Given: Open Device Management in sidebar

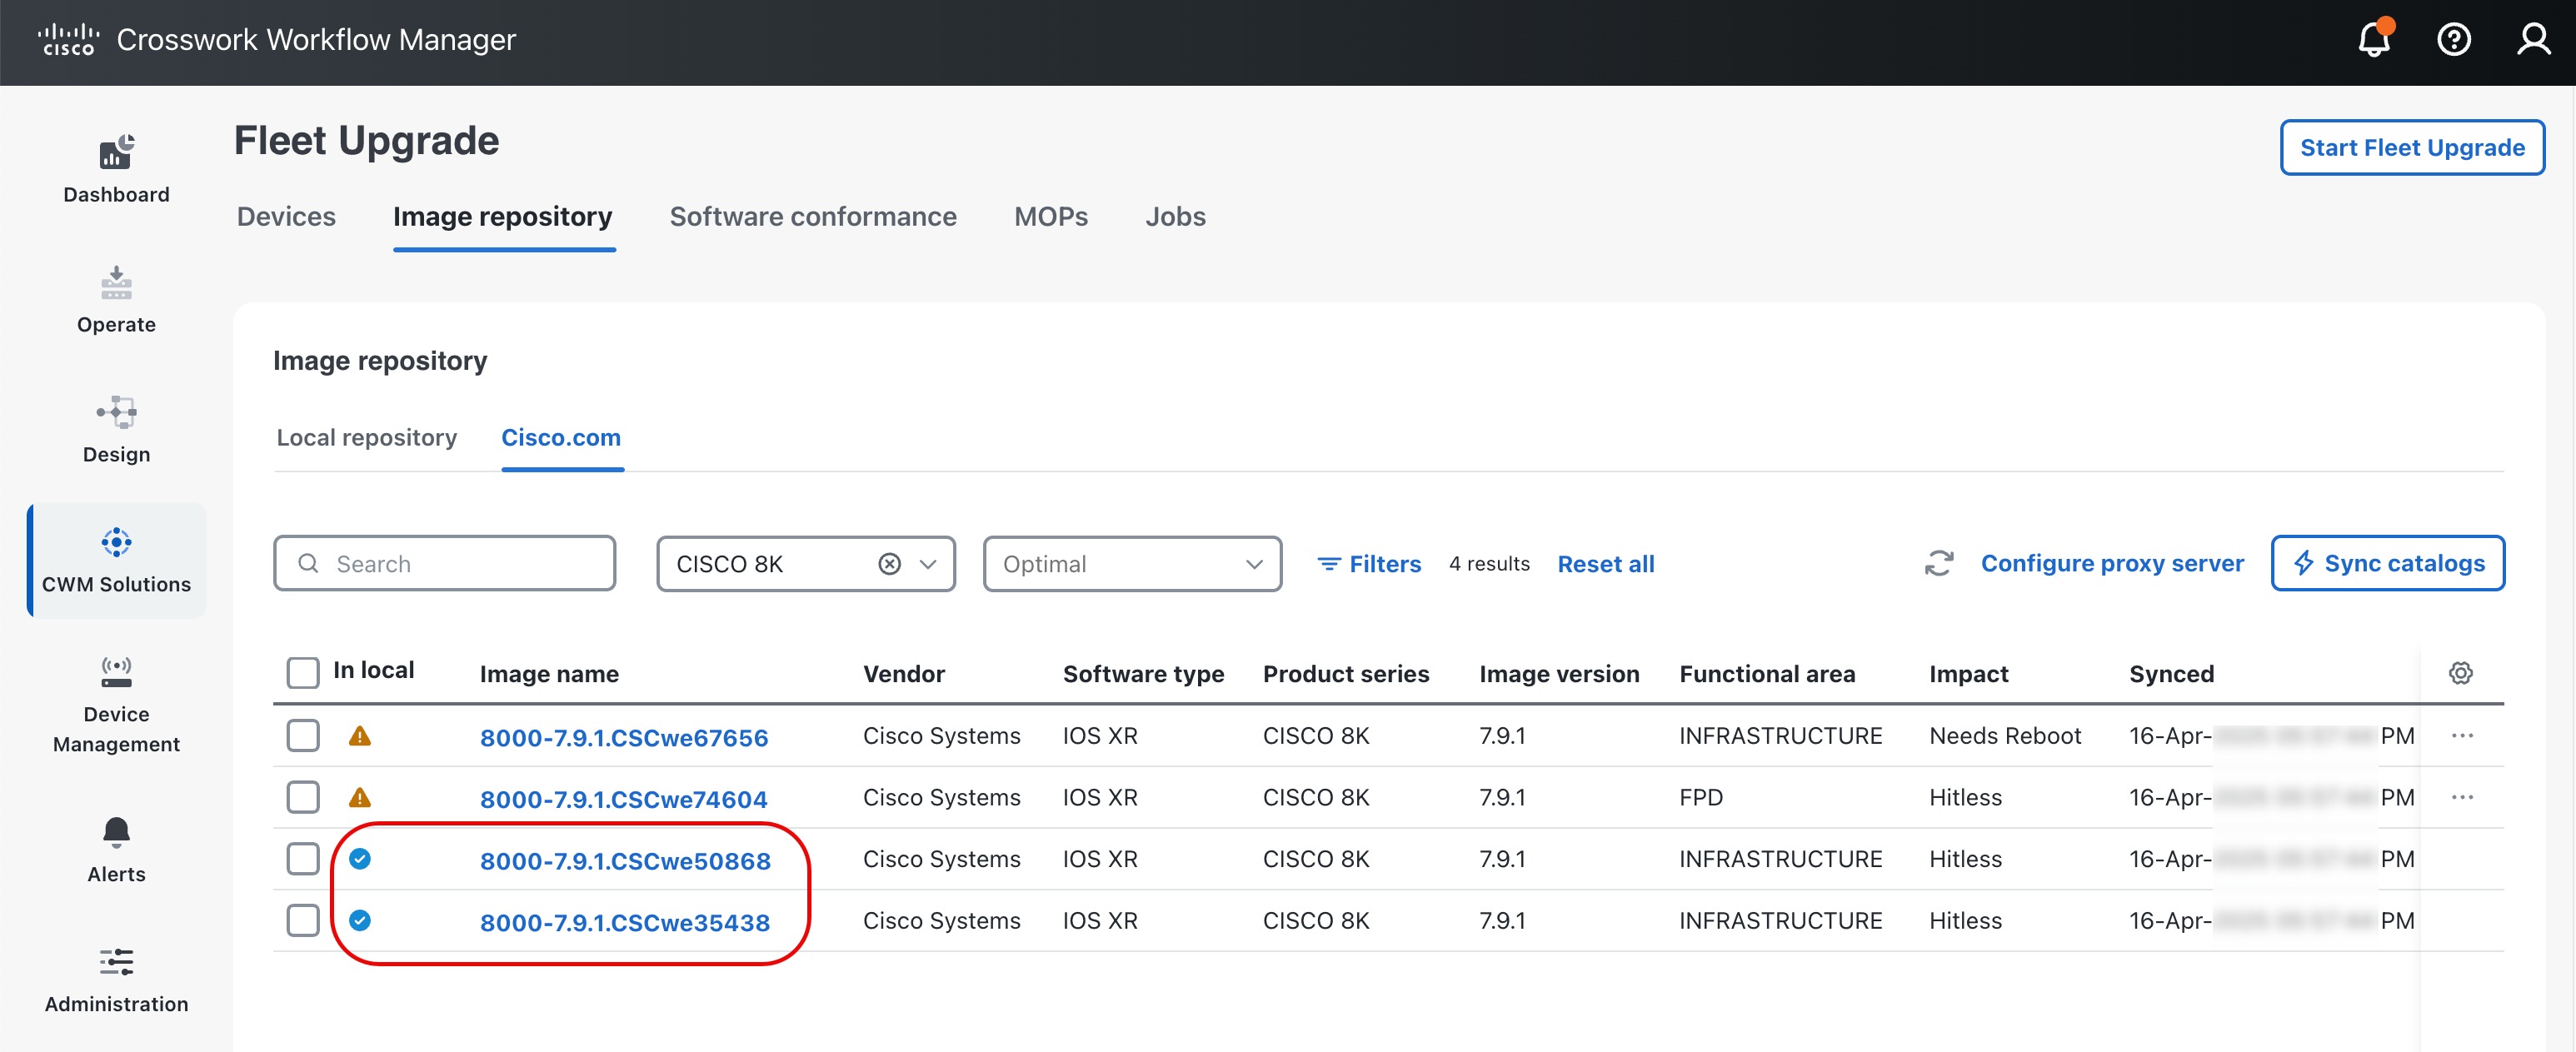Looking at the screenshot, I should coord(116,704).
